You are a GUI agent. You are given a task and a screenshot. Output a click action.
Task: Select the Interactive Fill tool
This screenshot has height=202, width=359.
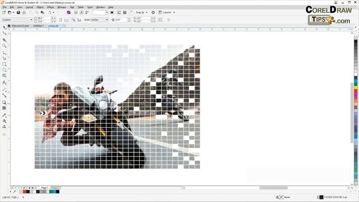click(4, 121)
